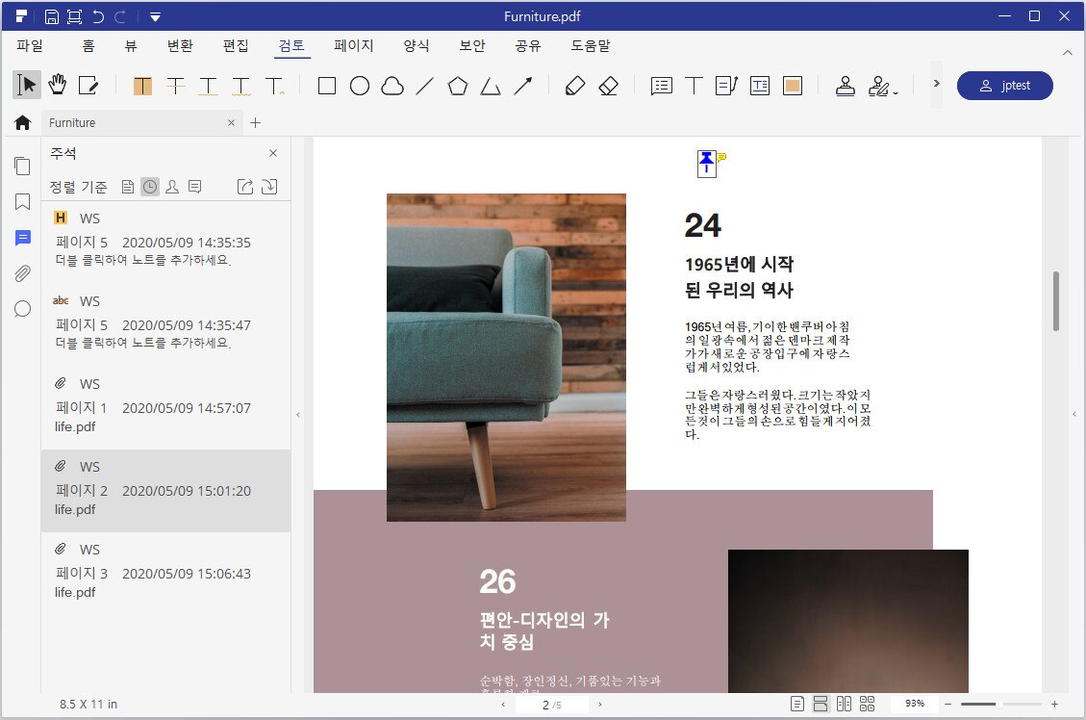Switch to two-page view
The width and height of the screenshot is (1086, 720).
coord(844,704)
